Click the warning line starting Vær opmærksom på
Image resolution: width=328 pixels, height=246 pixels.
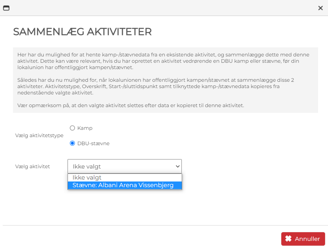[x=130, y=105]
